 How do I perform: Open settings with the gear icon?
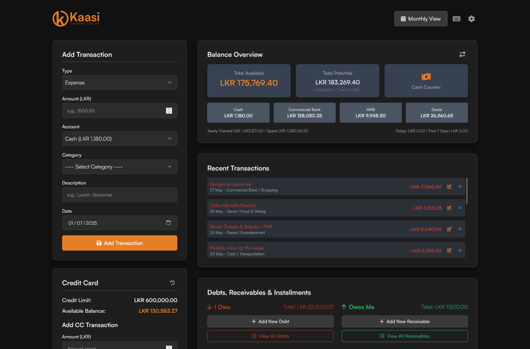tap(471, 19)
